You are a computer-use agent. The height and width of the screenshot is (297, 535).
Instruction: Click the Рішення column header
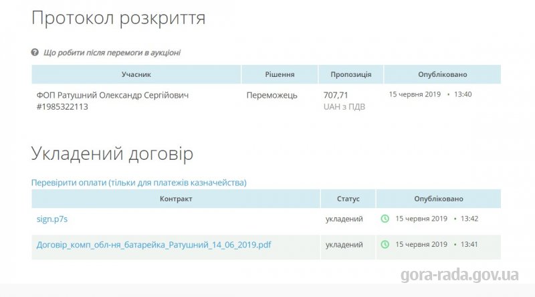(x=280, y=74)
